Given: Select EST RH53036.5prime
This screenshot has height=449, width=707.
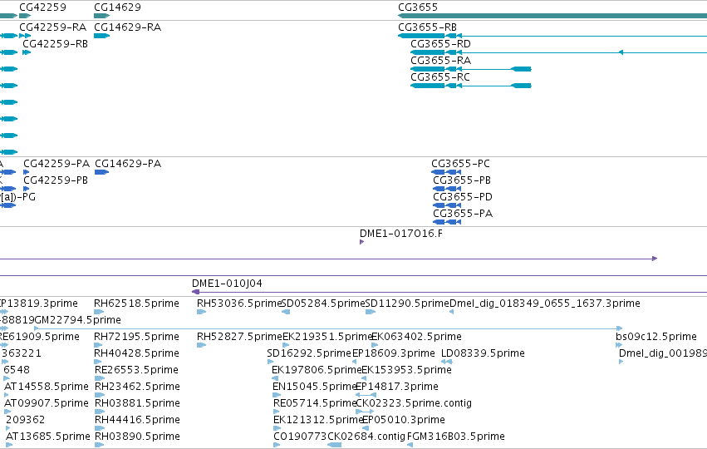Looking at the screenshot, I should 239,303.
